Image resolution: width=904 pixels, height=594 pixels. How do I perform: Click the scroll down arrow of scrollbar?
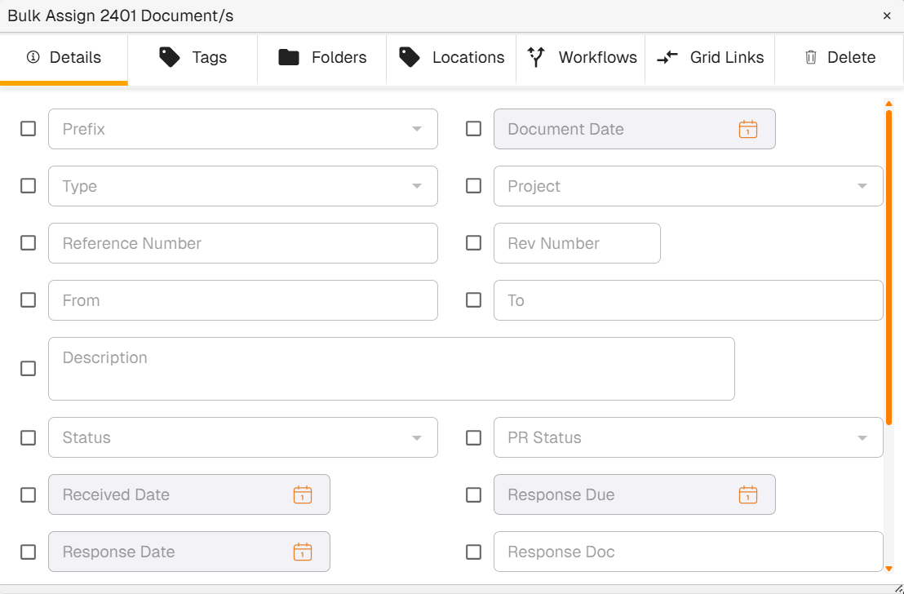coord(888,569)
